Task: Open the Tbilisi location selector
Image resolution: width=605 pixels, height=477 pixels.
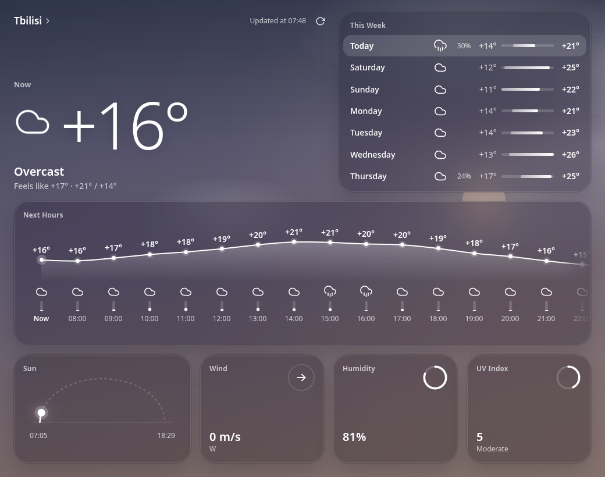Action: [x=31, y=20]
